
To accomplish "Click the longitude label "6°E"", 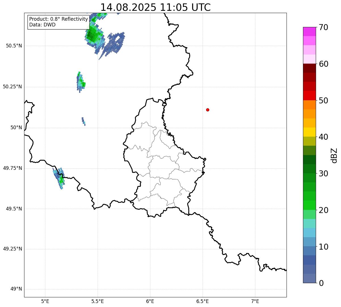I will (x=150, y=301).
